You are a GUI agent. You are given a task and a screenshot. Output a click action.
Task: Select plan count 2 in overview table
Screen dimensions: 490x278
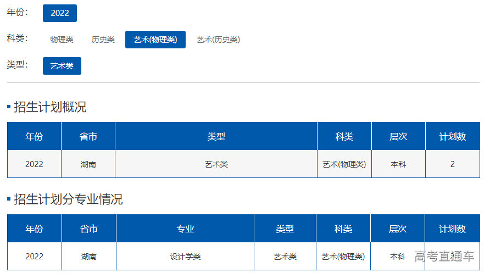click(452, 164)
